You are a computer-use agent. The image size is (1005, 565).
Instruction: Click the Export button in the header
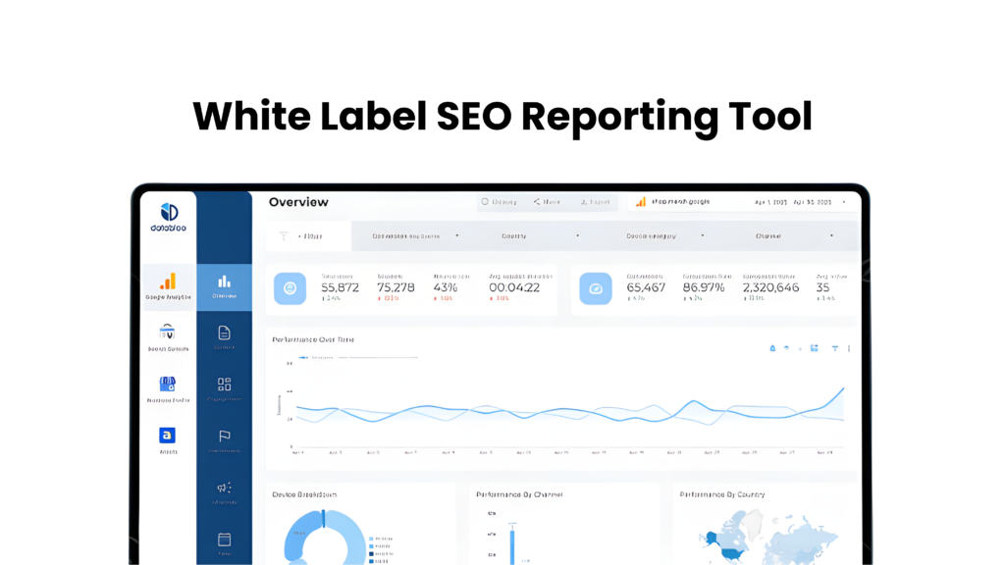point(595,202)
